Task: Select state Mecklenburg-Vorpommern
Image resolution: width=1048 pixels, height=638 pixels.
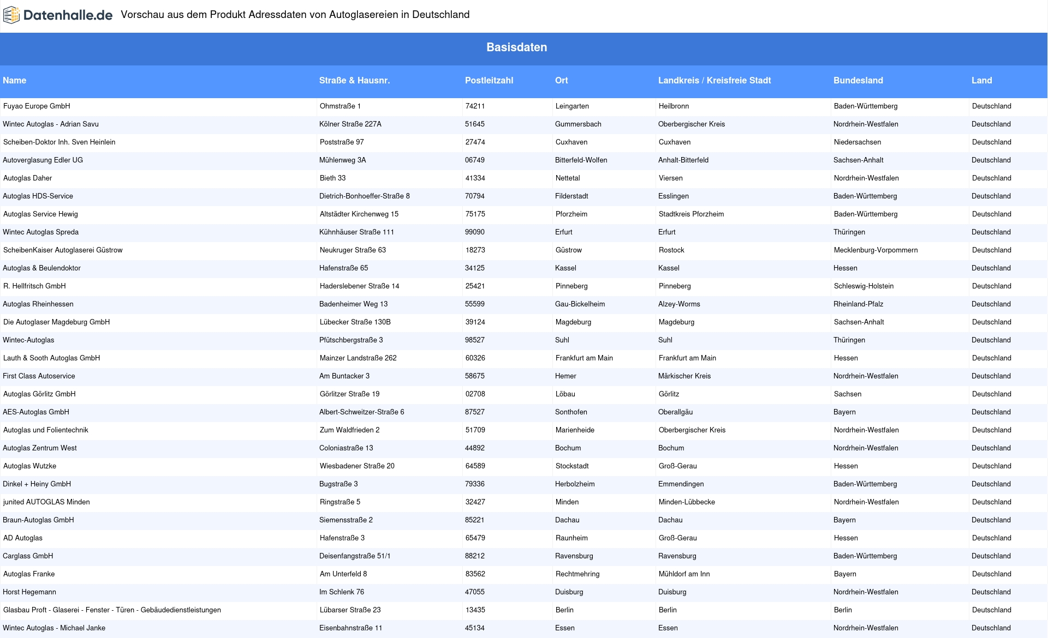Action: coord(876,250)
